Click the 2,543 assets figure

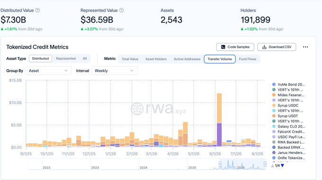[171, 20]
